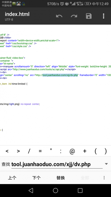Viewport: 111px width, 197px height.
Task: Tap the Android back navigation button
Action: (31, 191)
